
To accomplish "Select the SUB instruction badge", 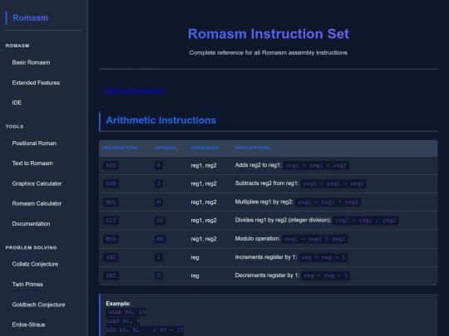I will (111, 183).
